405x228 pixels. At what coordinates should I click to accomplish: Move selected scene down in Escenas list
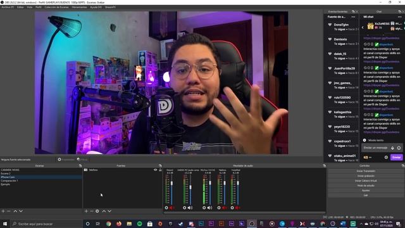pyautogui.click(x=21, y=211)
